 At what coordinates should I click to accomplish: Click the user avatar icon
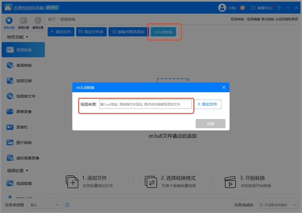(222, 8)
